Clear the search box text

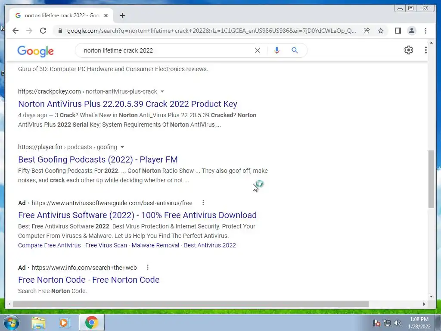click(258, 50)
